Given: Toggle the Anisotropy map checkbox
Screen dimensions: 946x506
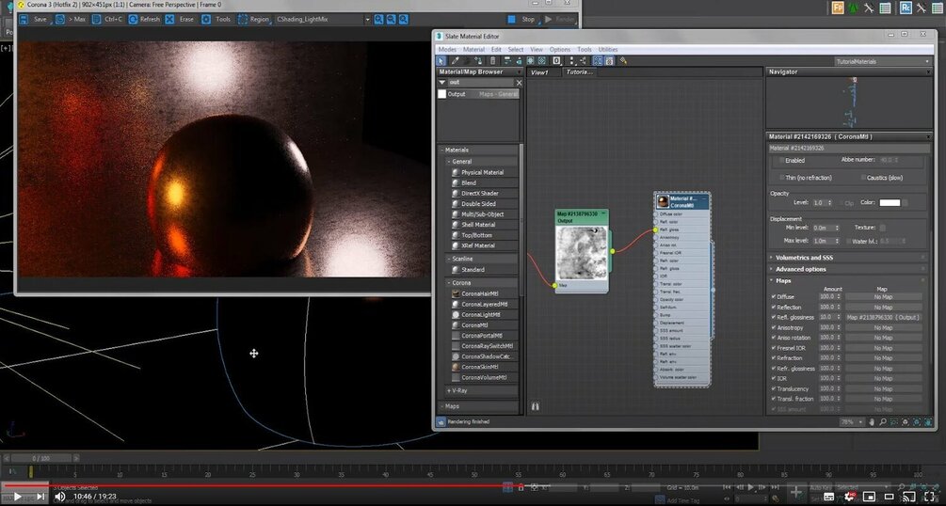Looking at the screenshot, I should click(x=774, y=327).
